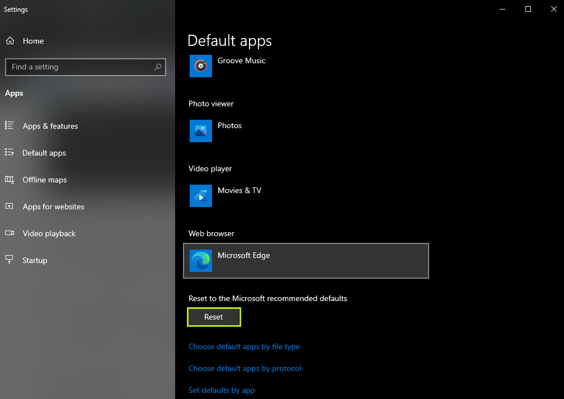Click the Movies & TV app icon
This screenshot has width=564, height=399.
(201, 196)
